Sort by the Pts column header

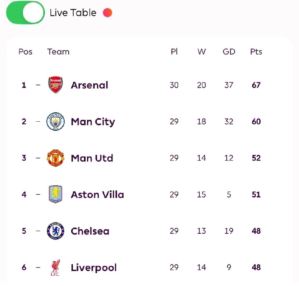256,52
